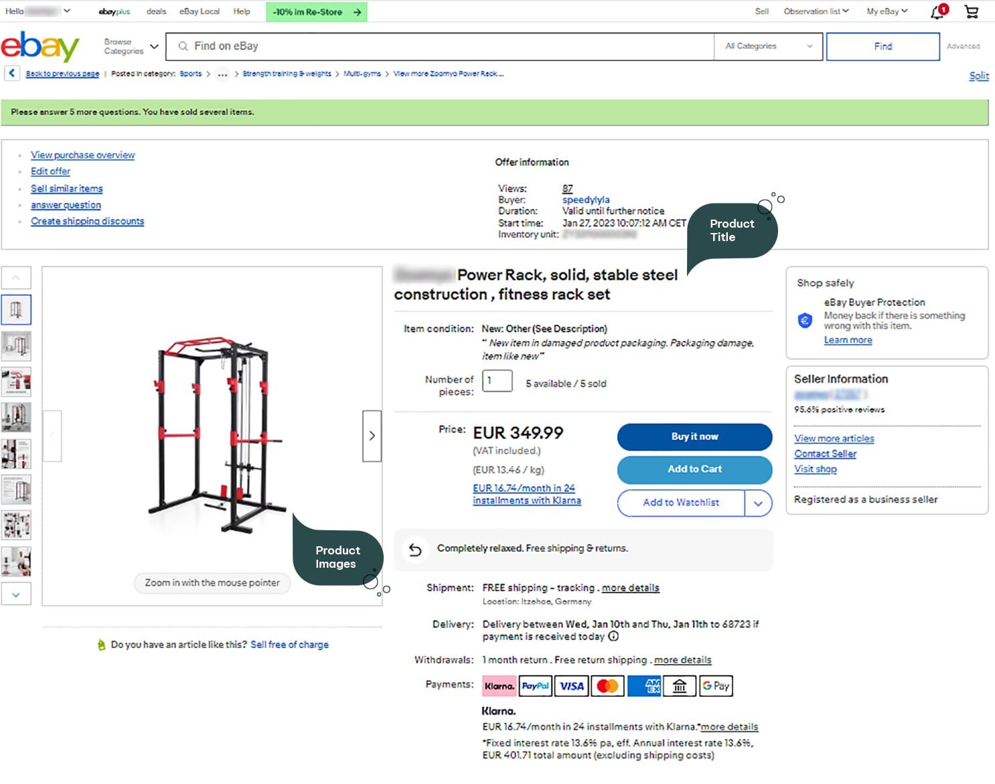This screenshot has width=995, height=784.
Task: Click the Contact Seller link
Action: click(825, 454)
